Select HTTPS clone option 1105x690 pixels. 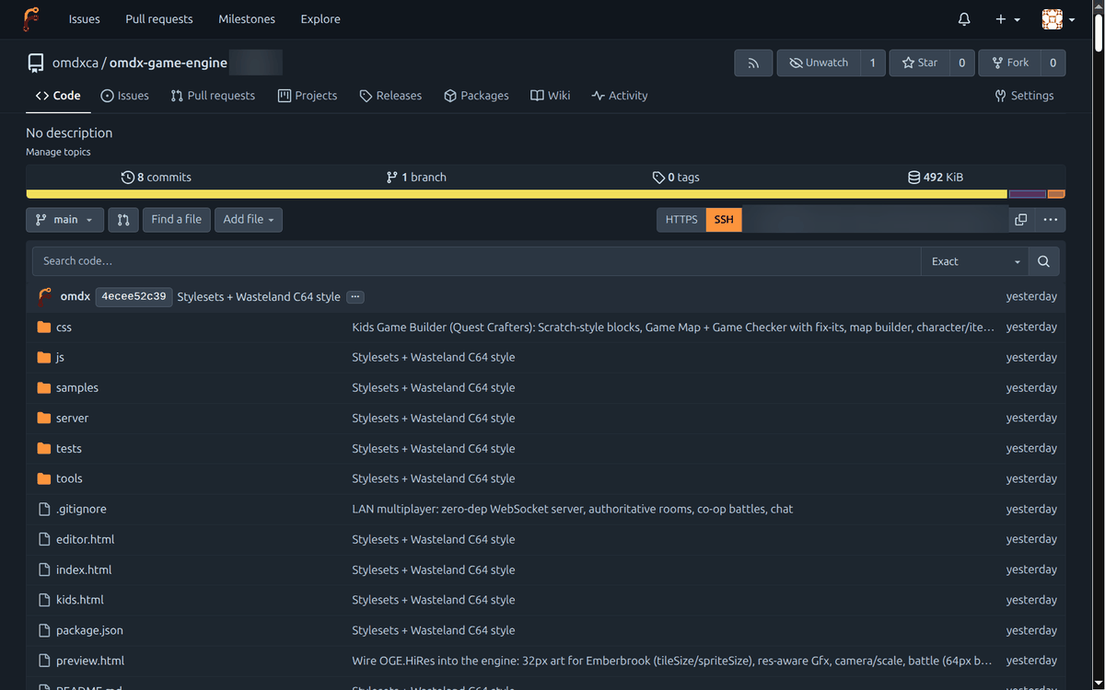(x=681, y=220)
